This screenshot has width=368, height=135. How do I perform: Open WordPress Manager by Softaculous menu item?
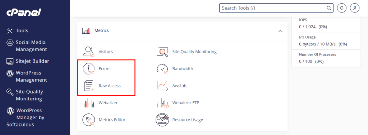pyautogui.click(x=26, y=117)
